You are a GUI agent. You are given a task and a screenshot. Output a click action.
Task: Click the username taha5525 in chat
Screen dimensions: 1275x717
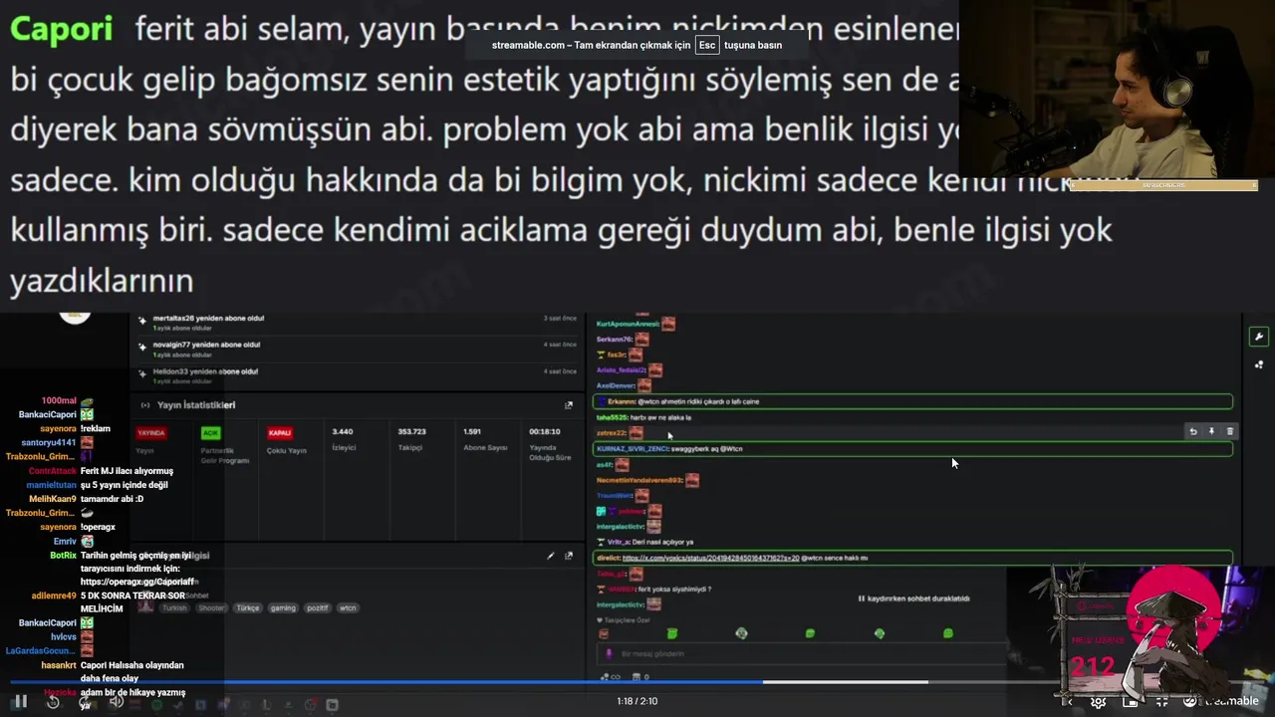click(x=612, y=417)
